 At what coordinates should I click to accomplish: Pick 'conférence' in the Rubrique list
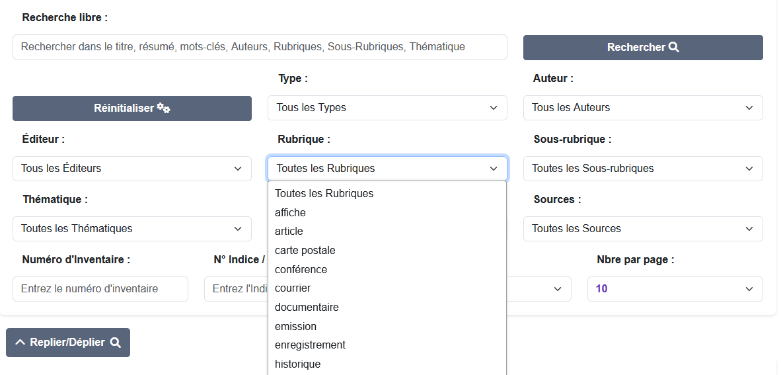301,270
